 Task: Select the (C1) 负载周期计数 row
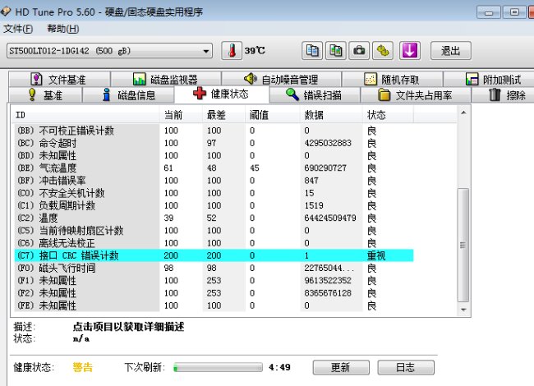tap(214, 205)
